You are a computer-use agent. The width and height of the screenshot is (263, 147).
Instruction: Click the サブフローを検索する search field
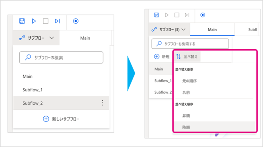point(190,44)
